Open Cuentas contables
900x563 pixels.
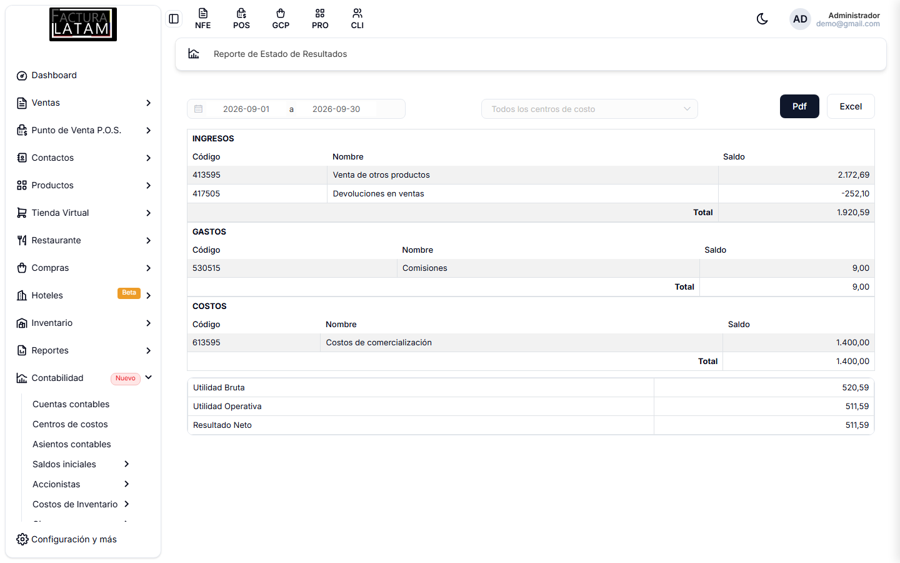[x=71, y=404]
